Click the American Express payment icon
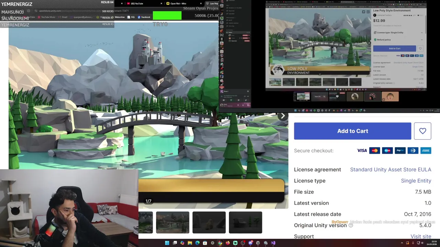This screenshot has width=440, height=247. click(426, 151)
